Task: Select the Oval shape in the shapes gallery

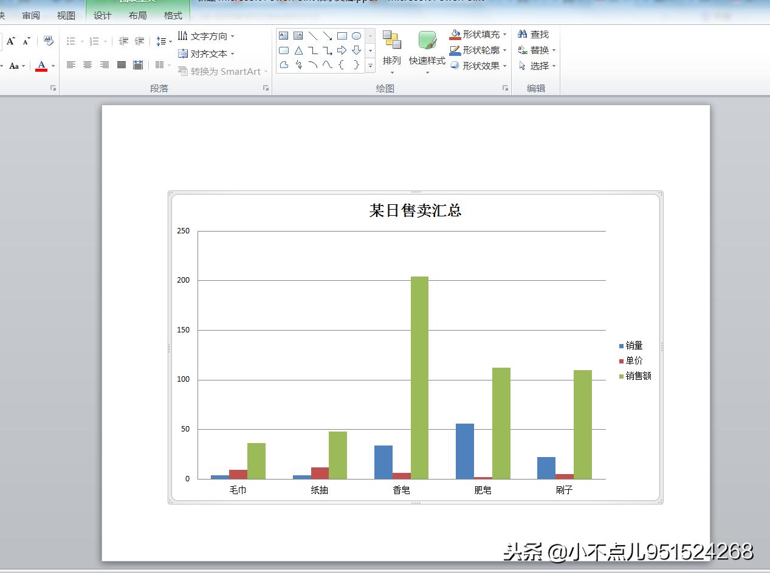Action: [356, 35]
